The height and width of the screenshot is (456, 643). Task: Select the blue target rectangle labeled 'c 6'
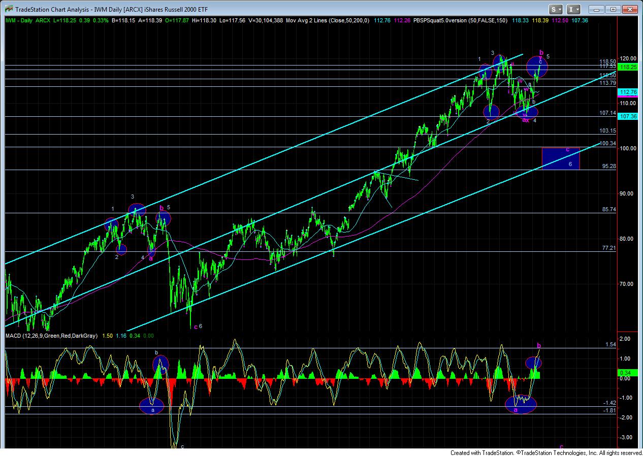click(561, 158)
